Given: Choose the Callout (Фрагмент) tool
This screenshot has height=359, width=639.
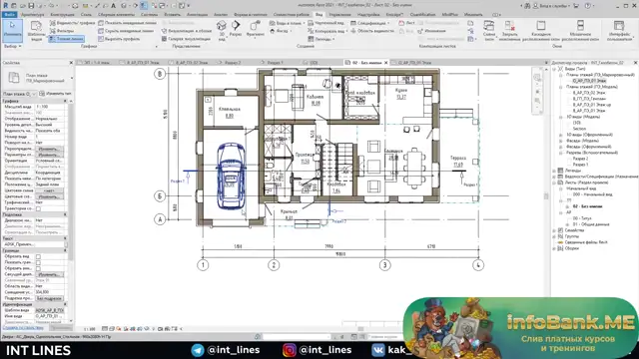Looking at the screenshot, I should [x=256, y=29].
